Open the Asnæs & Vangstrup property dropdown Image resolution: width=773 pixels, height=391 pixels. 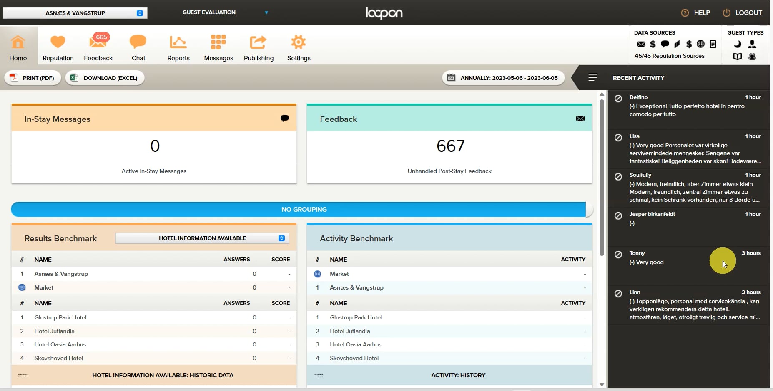pyautogui.click(x=75, y=13)
